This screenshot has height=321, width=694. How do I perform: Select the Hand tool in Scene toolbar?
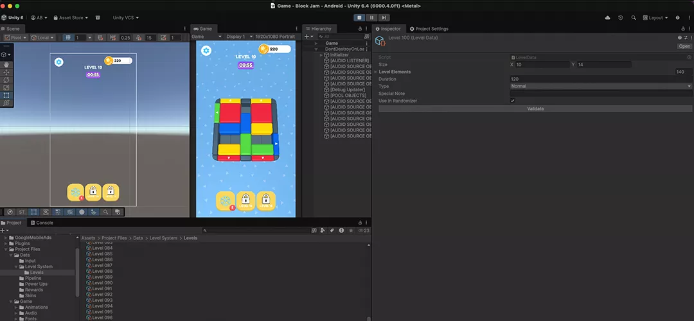[6, 65]
